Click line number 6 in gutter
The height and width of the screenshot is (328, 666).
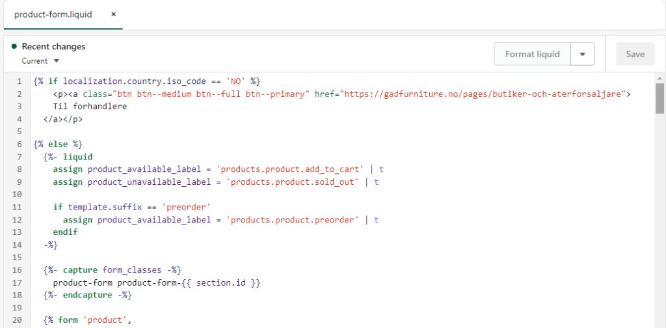pyautogui.click(x=19, y=144)
